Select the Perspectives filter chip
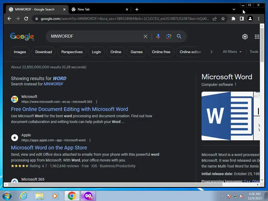This screenshot has height=201, width=268. click(x=72, y=52)
